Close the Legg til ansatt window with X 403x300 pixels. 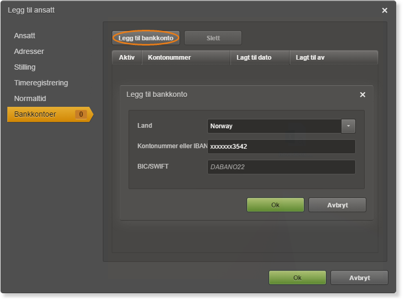click(x=385, y=10)
